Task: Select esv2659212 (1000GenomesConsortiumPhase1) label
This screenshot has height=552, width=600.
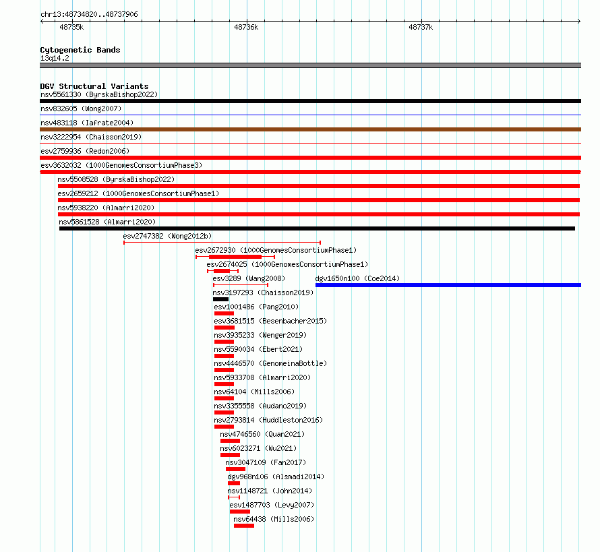Action: tap(138, 193)
